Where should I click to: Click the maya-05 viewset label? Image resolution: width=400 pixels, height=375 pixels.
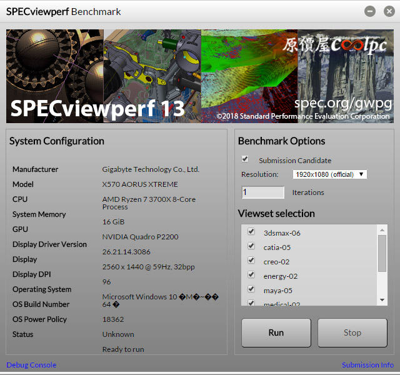pyautogui.click(x=277, y=291)
